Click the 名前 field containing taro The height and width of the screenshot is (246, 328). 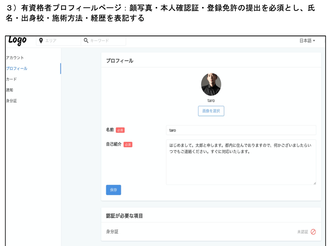coord(241,130)
